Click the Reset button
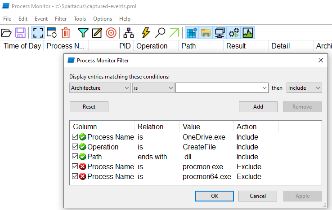The image size is (332, 210). pos(89,107)
